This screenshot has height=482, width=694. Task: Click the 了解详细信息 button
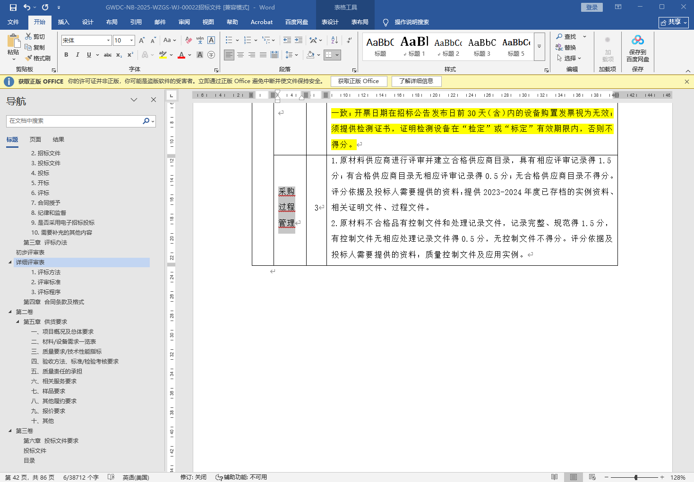pyautogui.click(x=416, y=81)
